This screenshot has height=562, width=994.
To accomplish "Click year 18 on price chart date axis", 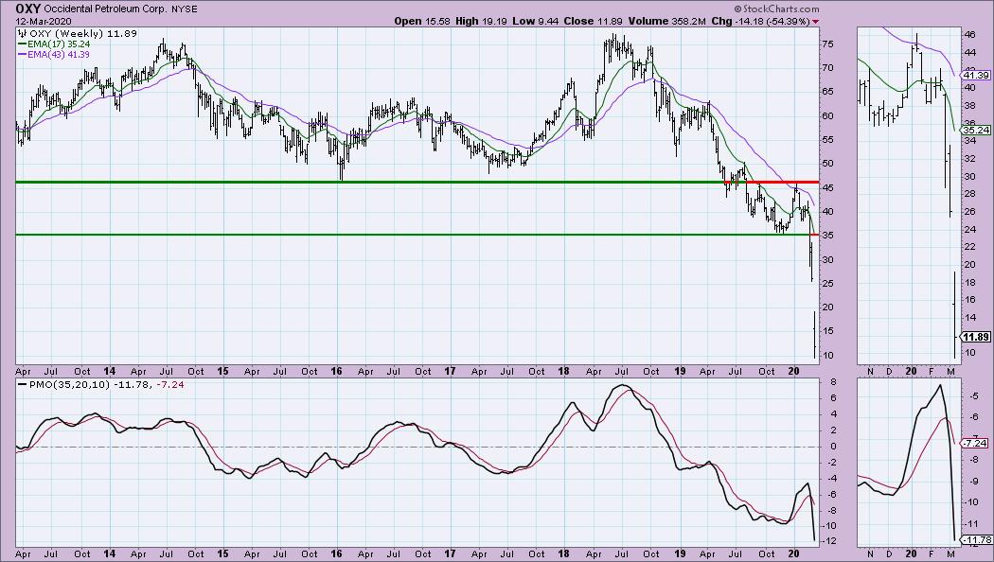I will pos(563,371).
